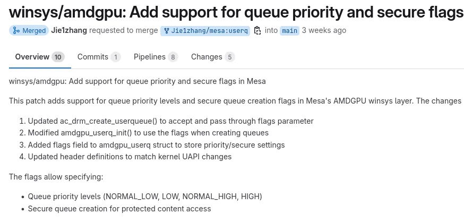Viewport: 464px width, 222px height.
Task: Click the amdgpu_userq_init() list item
Action: pyautogui.click(x=148, y=133)
